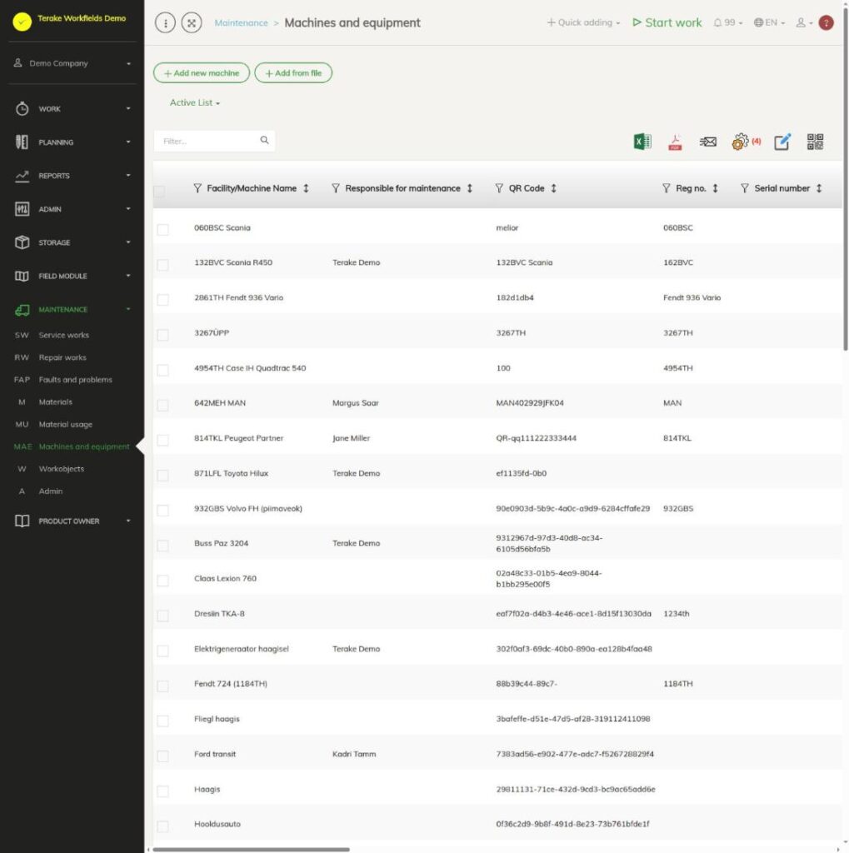Check the 132BVC Scania R450 row
This screenshot has width=849, height=853.
point(162,265)
